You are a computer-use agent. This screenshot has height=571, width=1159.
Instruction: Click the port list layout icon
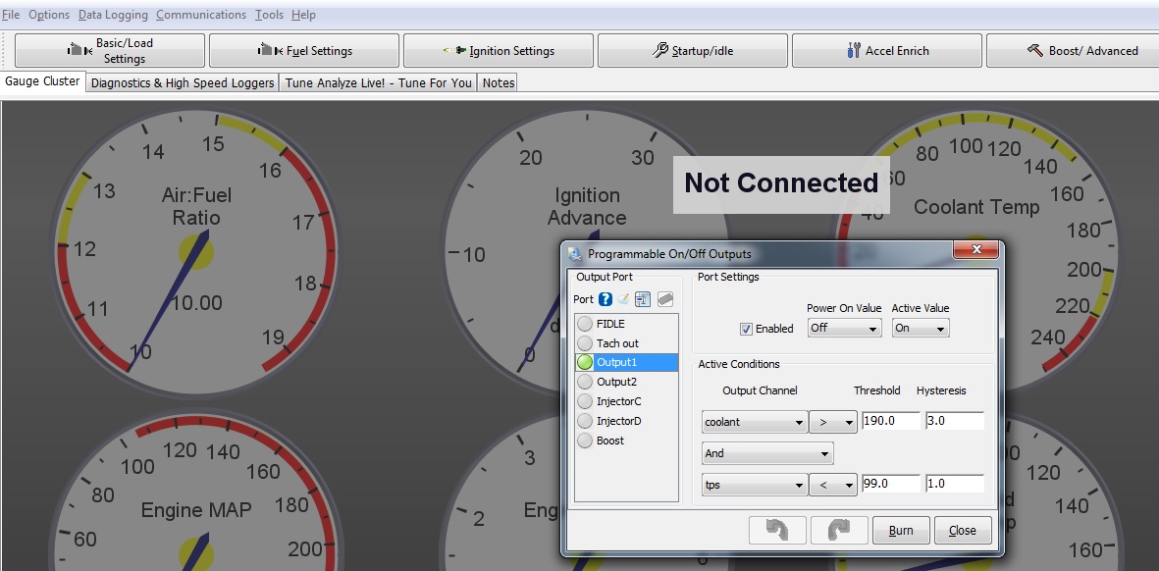644,299
